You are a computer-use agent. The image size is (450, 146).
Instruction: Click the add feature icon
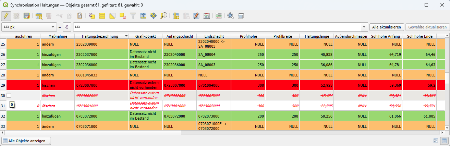pos(39,15)
